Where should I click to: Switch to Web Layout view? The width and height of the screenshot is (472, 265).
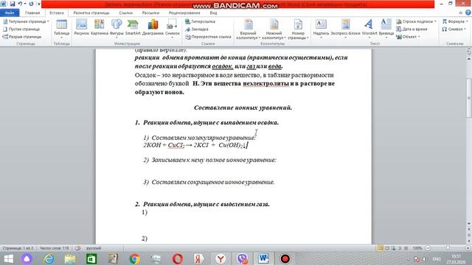pos(393,248)
